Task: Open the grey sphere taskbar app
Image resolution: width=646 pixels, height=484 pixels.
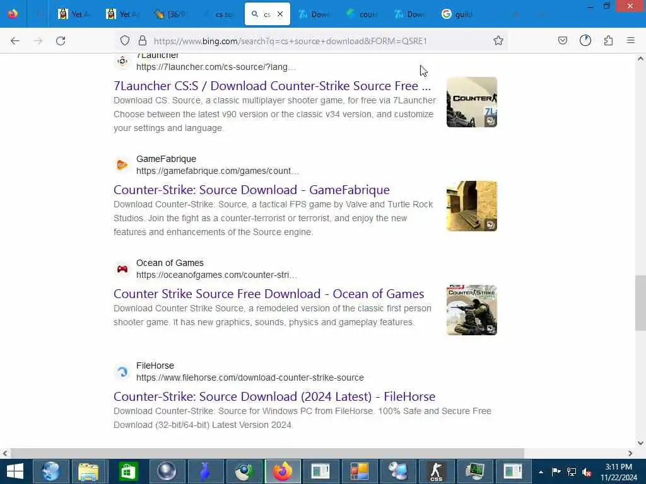Action: point(167,471)
